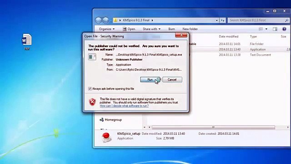Click the Explorer forward arrow button
The image size is (291, 164).
coord(105,20)
